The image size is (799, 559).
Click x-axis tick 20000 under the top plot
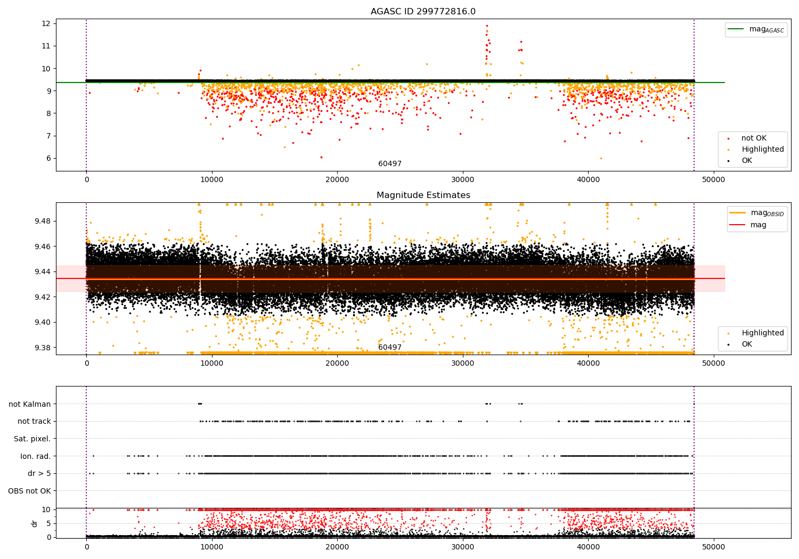(337, 180)
